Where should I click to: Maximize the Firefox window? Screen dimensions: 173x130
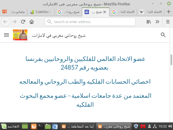[161, 4]
